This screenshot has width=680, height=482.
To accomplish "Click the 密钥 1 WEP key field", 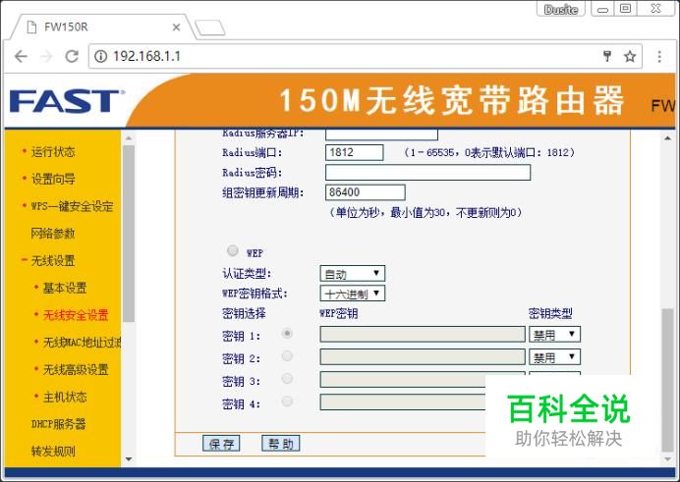I will coord(423,334).
